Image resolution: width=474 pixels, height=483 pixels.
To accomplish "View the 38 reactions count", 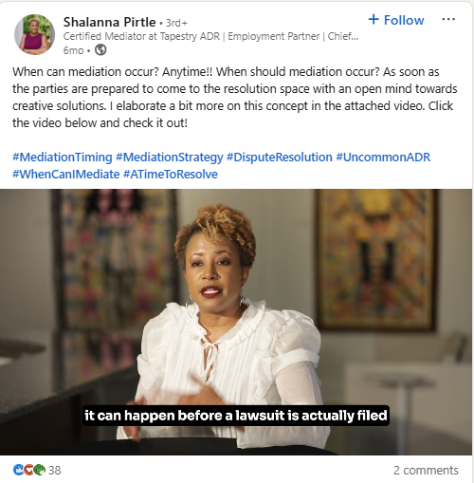I will tap(55, 471).
